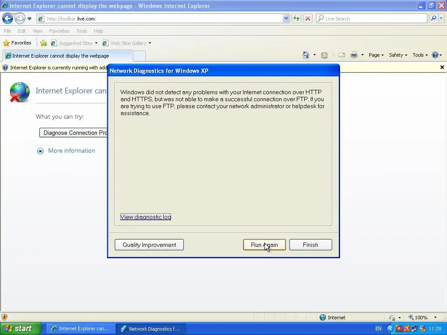Click the More information link text
This screenshot has width=447, height=335.
(72, 150)
